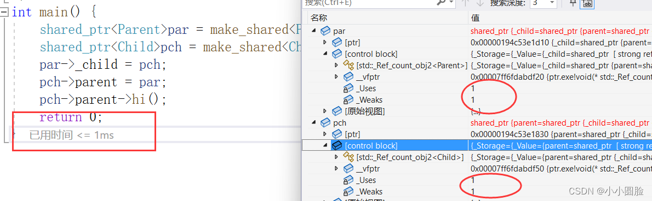This screenshot has height=201, width=652.
Task: Expand std::_Ref_count_obj2<Child> node
Action: [x=336, y=157]
